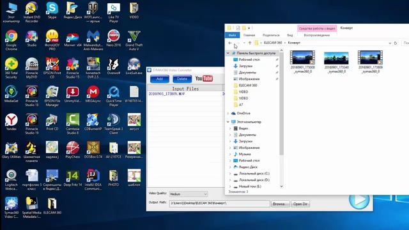
Task: Go back in the Explorer window
Action: point(230,43)
